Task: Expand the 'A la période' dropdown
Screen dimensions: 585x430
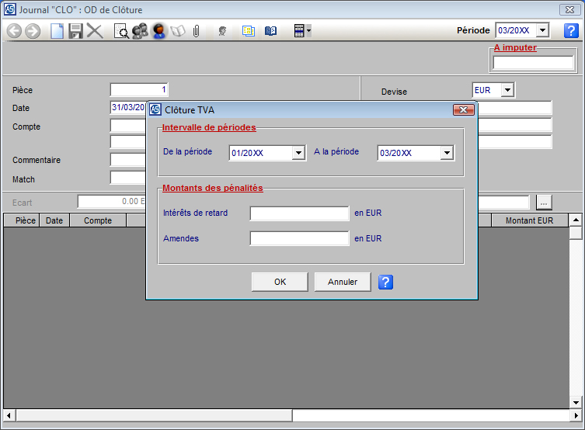Action: [x=446, y=153]
